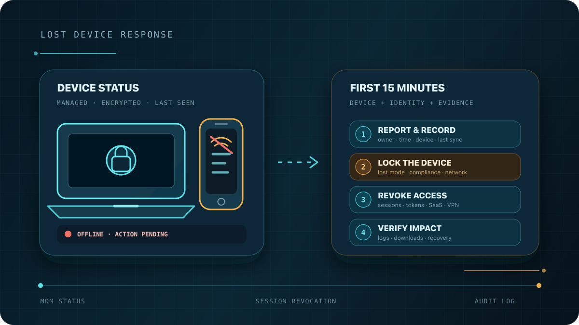The image size is (579, 325).
Task: Select the MDM Status timeline label
Action: (63, 301)
